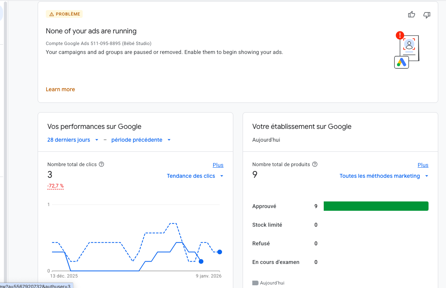The width and height of the screenshot is (446, 288).
Task: Click the thumbs up feedback icon
Action: pos(411,15)
